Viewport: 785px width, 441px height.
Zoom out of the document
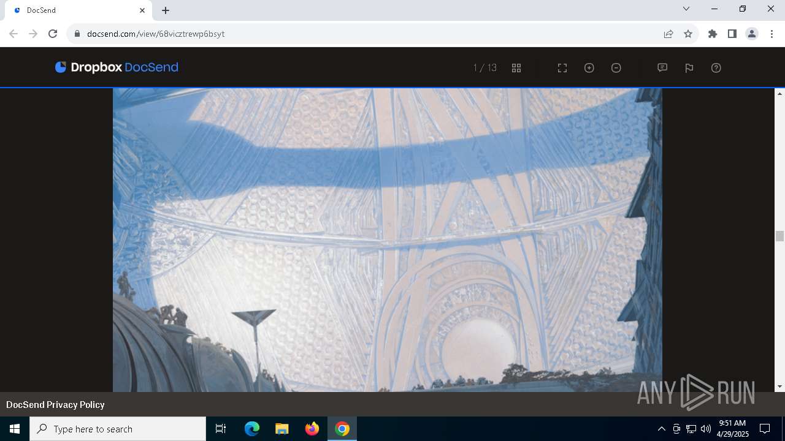[x=616, y=68]
